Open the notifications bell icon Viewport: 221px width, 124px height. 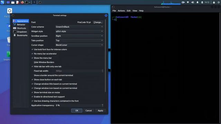(x=198, y=2)
